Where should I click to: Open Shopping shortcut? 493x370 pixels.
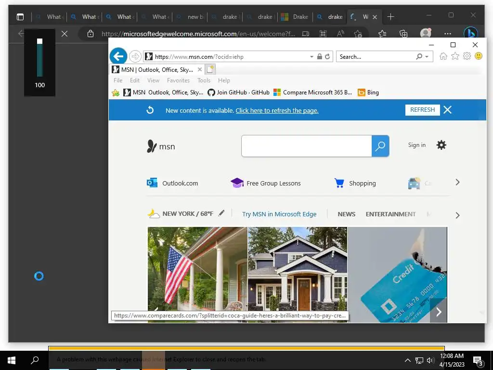[355, 183]
